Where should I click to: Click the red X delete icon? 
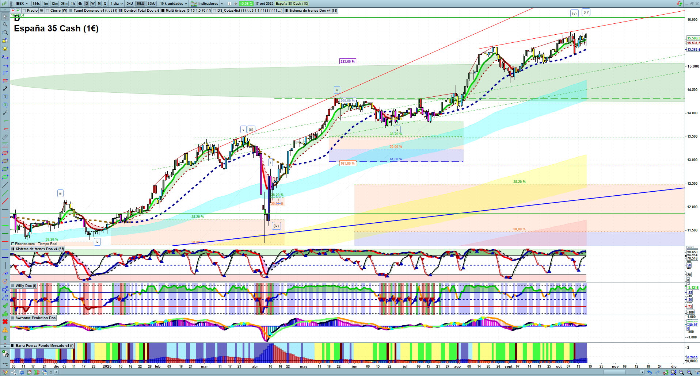tap(5, 322)
